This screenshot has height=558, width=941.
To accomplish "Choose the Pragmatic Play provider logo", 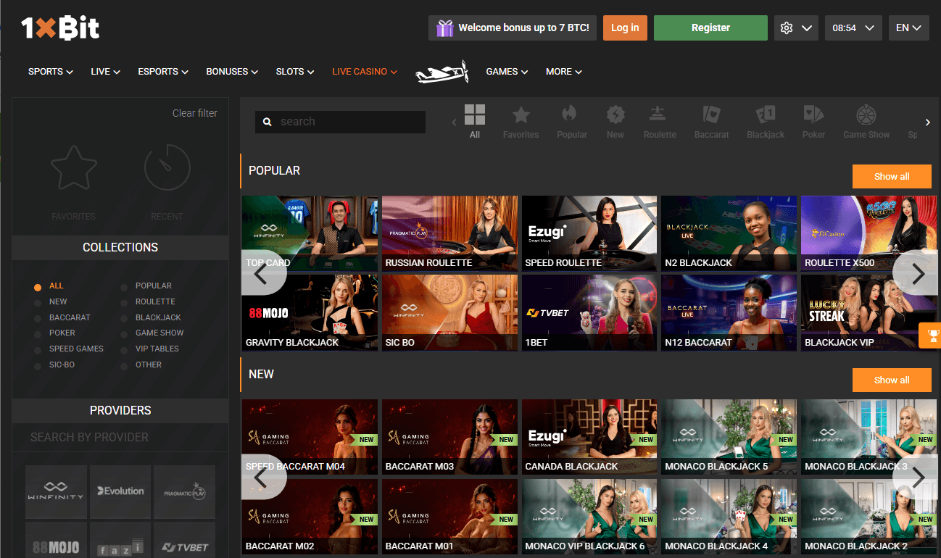I will [x=185, y=491].
